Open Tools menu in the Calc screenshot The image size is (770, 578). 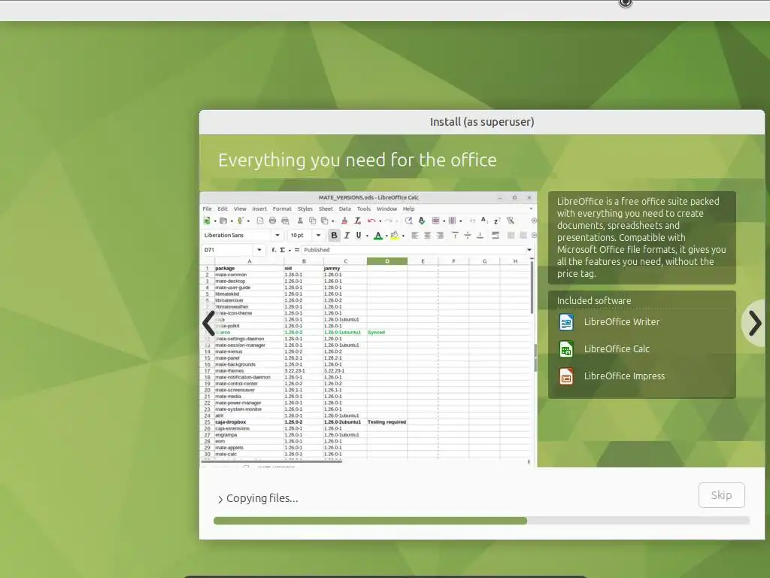coord(363,209)
